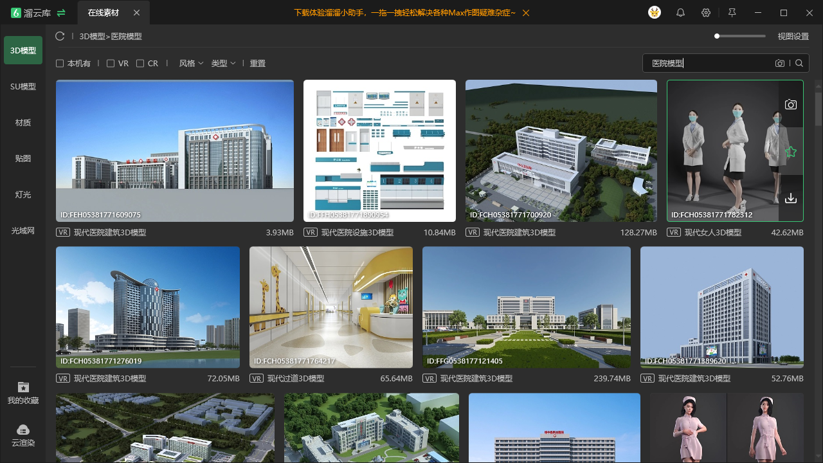Image resolution: width=823 pixels, height=463 pixels.
Task: Pin the window with the pin icon
Action: pyautogui.click(x=732, y=13)
